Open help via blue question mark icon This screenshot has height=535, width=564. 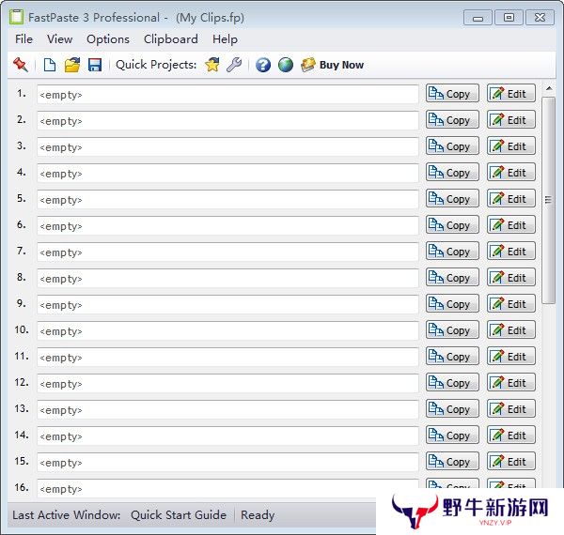(x=263, y=65)
